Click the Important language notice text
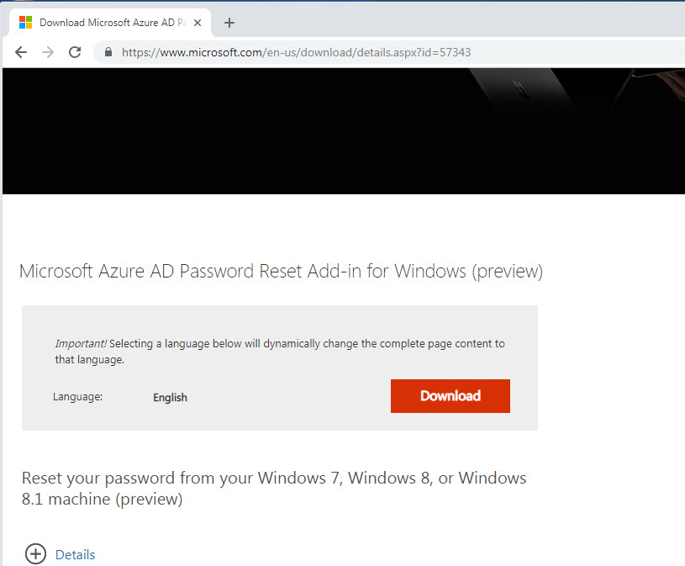The height and width of the screenshot is (566, 685). [280, 352]
